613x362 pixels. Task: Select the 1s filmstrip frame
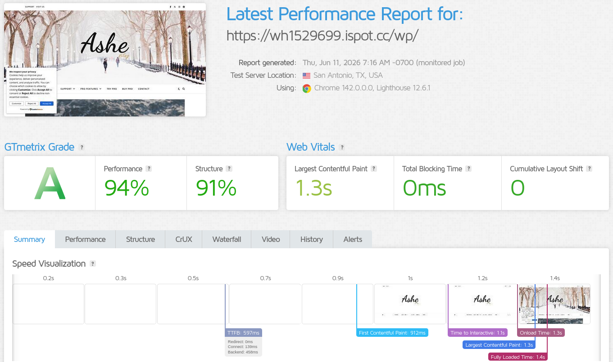(x=410, y=304)
